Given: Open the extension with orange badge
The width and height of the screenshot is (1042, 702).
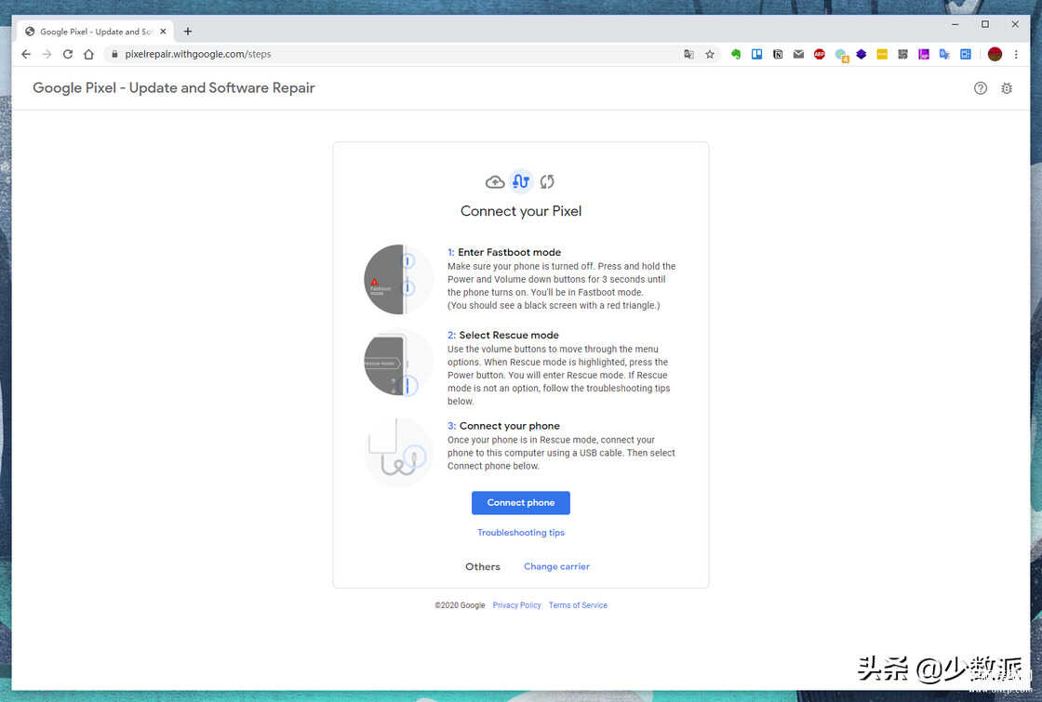Looking at the screenshot, I should pyautogui.click(x=841, y=55).
